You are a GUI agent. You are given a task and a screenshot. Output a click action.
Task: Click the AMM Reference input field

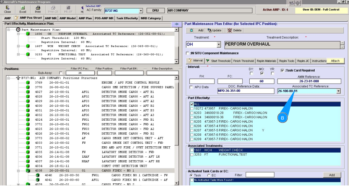[x=309, y=81]
